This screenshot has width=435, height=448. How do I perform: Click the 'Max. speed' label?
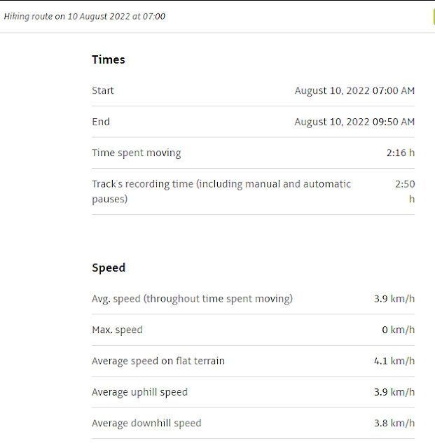pos(117,330)
